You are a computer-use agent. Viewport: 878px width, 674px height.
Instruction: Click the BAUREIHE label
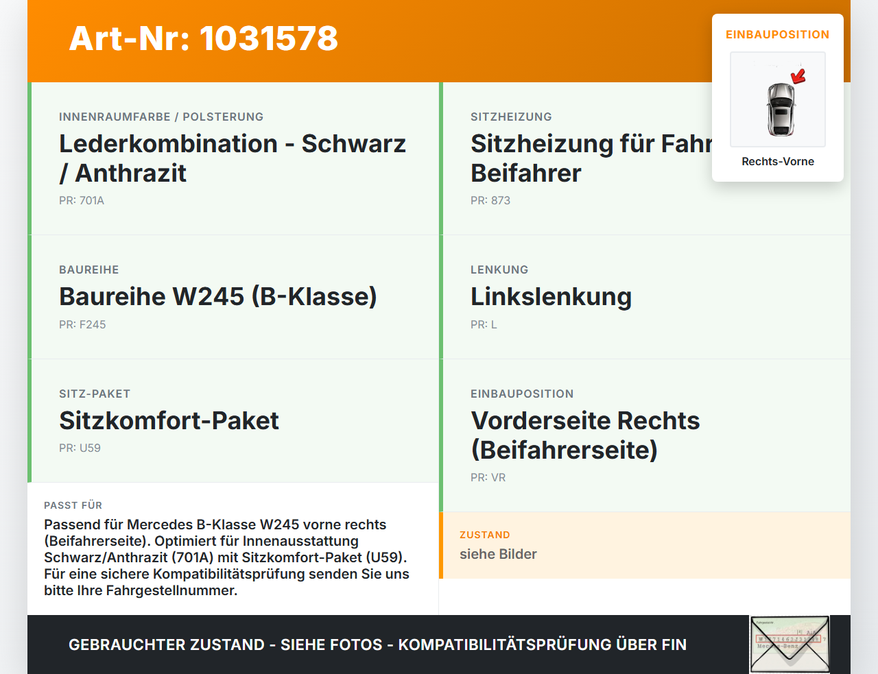(x=89, y=269)
